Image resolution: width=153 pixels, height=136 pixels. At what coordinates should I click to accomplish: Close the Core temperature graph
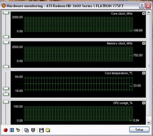click(x=144, y=73)
